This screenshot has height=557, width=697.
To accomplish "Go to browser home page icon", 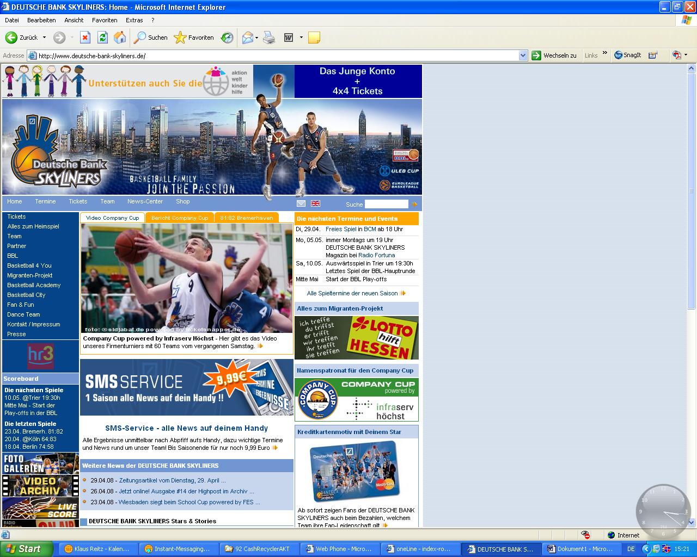I will click(120, 38).
